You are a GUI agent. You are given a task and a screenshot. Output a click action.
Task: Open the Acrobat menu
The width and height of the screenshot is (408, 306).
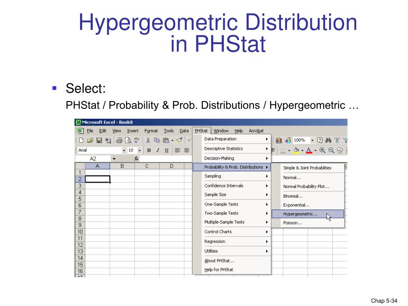(256, 131)
